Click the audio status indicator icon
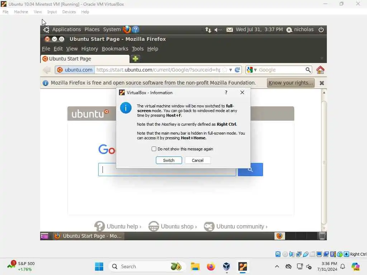367x275 pixels. click(x=292, y=254)
